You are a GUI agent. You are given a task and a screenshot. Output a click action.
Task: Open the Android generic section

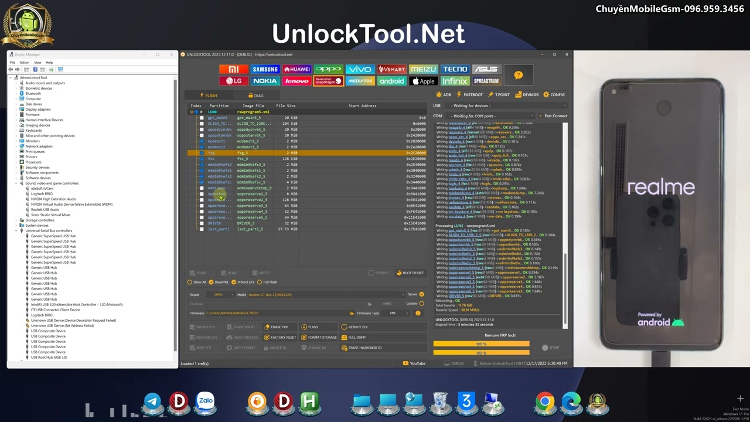(391, 81)
